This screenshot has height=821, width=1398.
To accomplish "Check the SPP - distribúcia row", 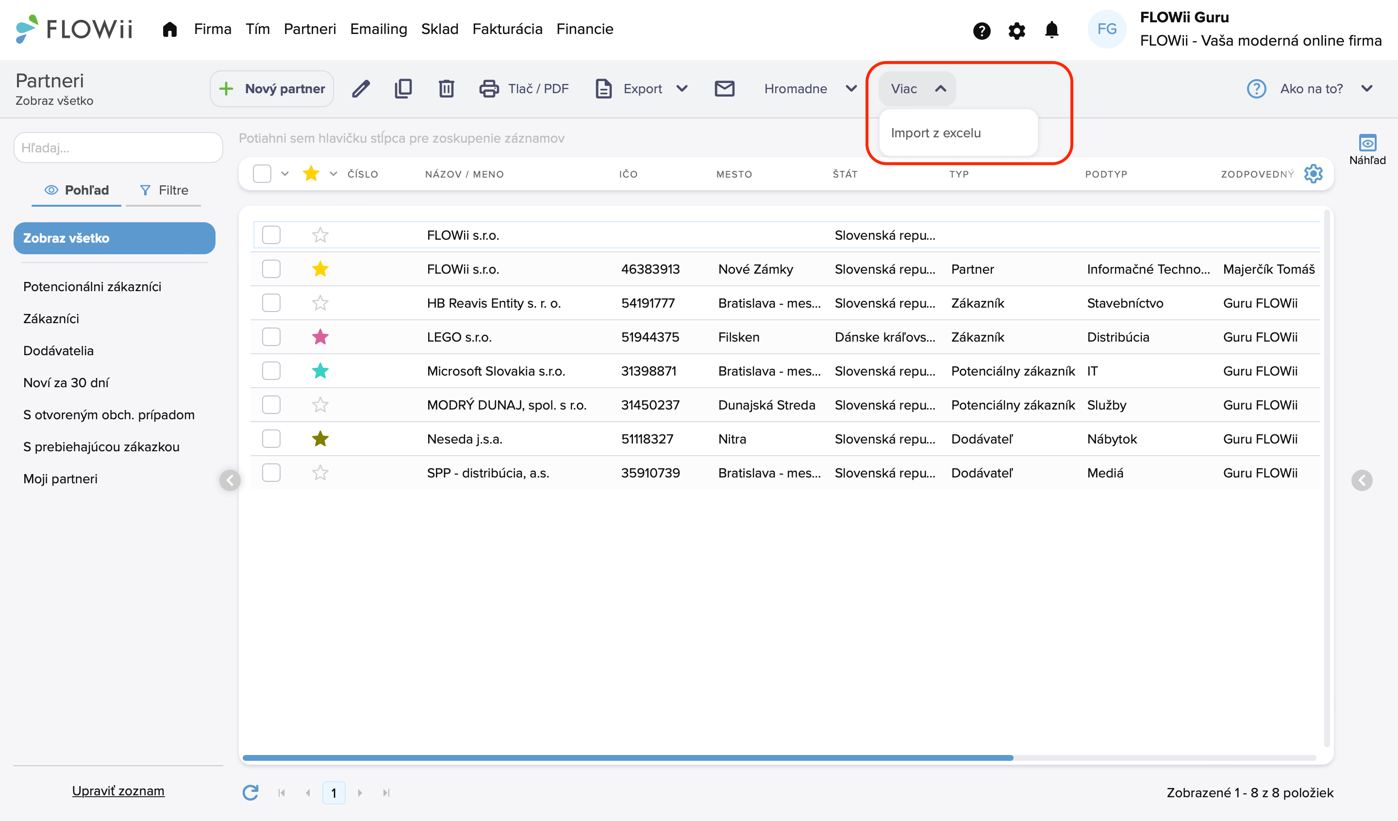I will click(x=271, y=473).
